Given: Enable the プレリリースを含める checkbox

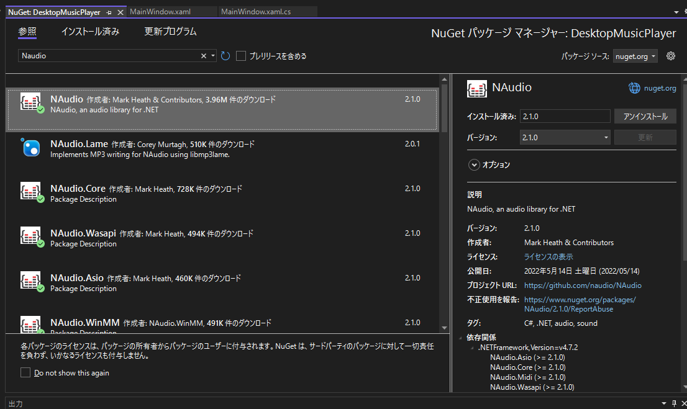Looking at the screenshot, I should (x=241, y=56).
